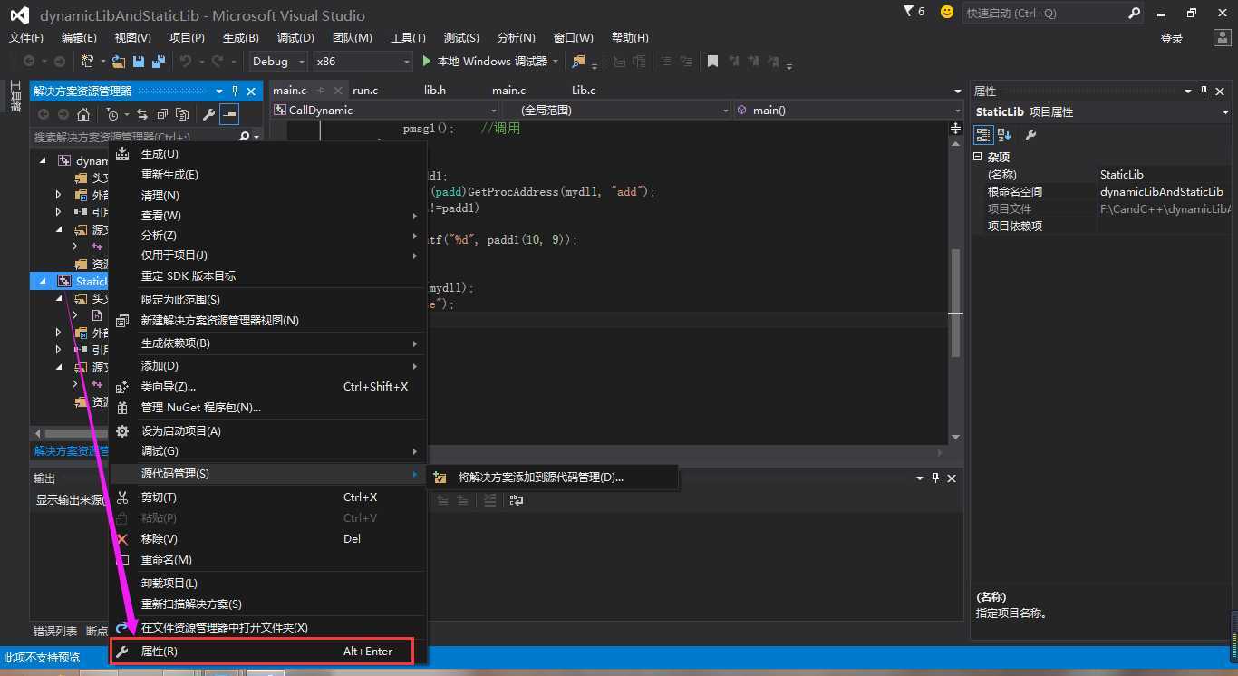The height and width of the screenshot is (676, 1238).
Task: Collapse the StaticLib project tree node
Action: (x=43, y=282)
